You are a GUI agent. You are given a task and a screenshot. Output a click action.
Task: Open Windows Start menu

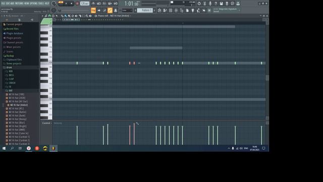[4, 148]
